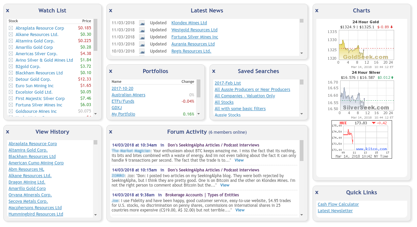417x227 pixels.
Task: Click Saved Searches scroll down arrow
Action: [301, 114]
